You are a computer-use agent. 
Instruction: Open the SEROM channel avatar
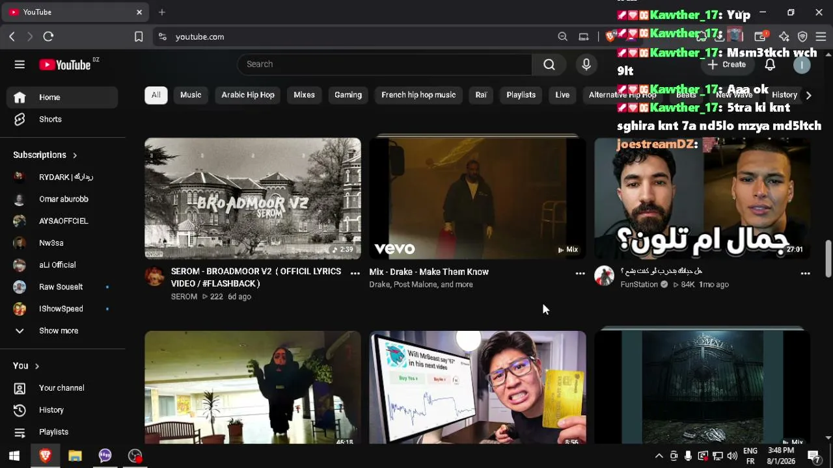pos(155,276)
